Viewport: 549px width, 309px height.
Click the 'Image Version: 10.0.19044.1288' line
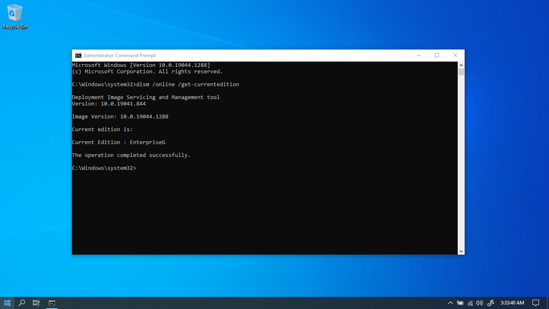(120, 117)
